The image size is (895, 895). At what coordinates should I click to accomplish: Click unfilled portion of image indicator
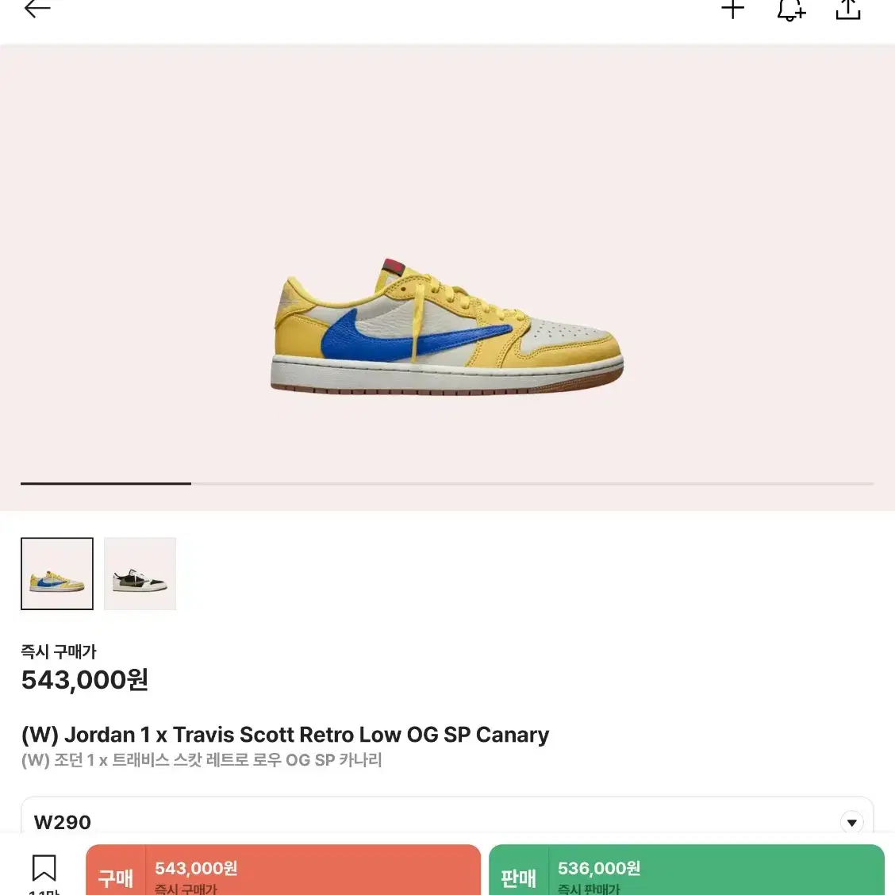[532, 483]
